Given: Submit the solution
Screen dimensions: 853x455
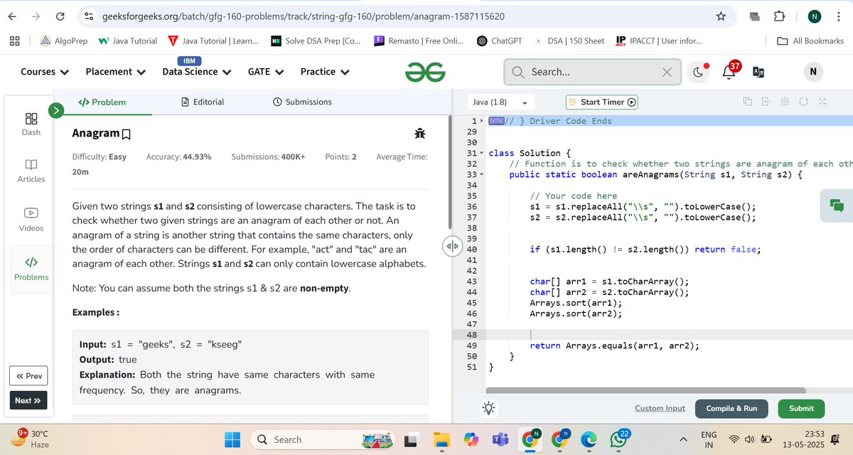Looking at the screenshot, I should 801,408.
